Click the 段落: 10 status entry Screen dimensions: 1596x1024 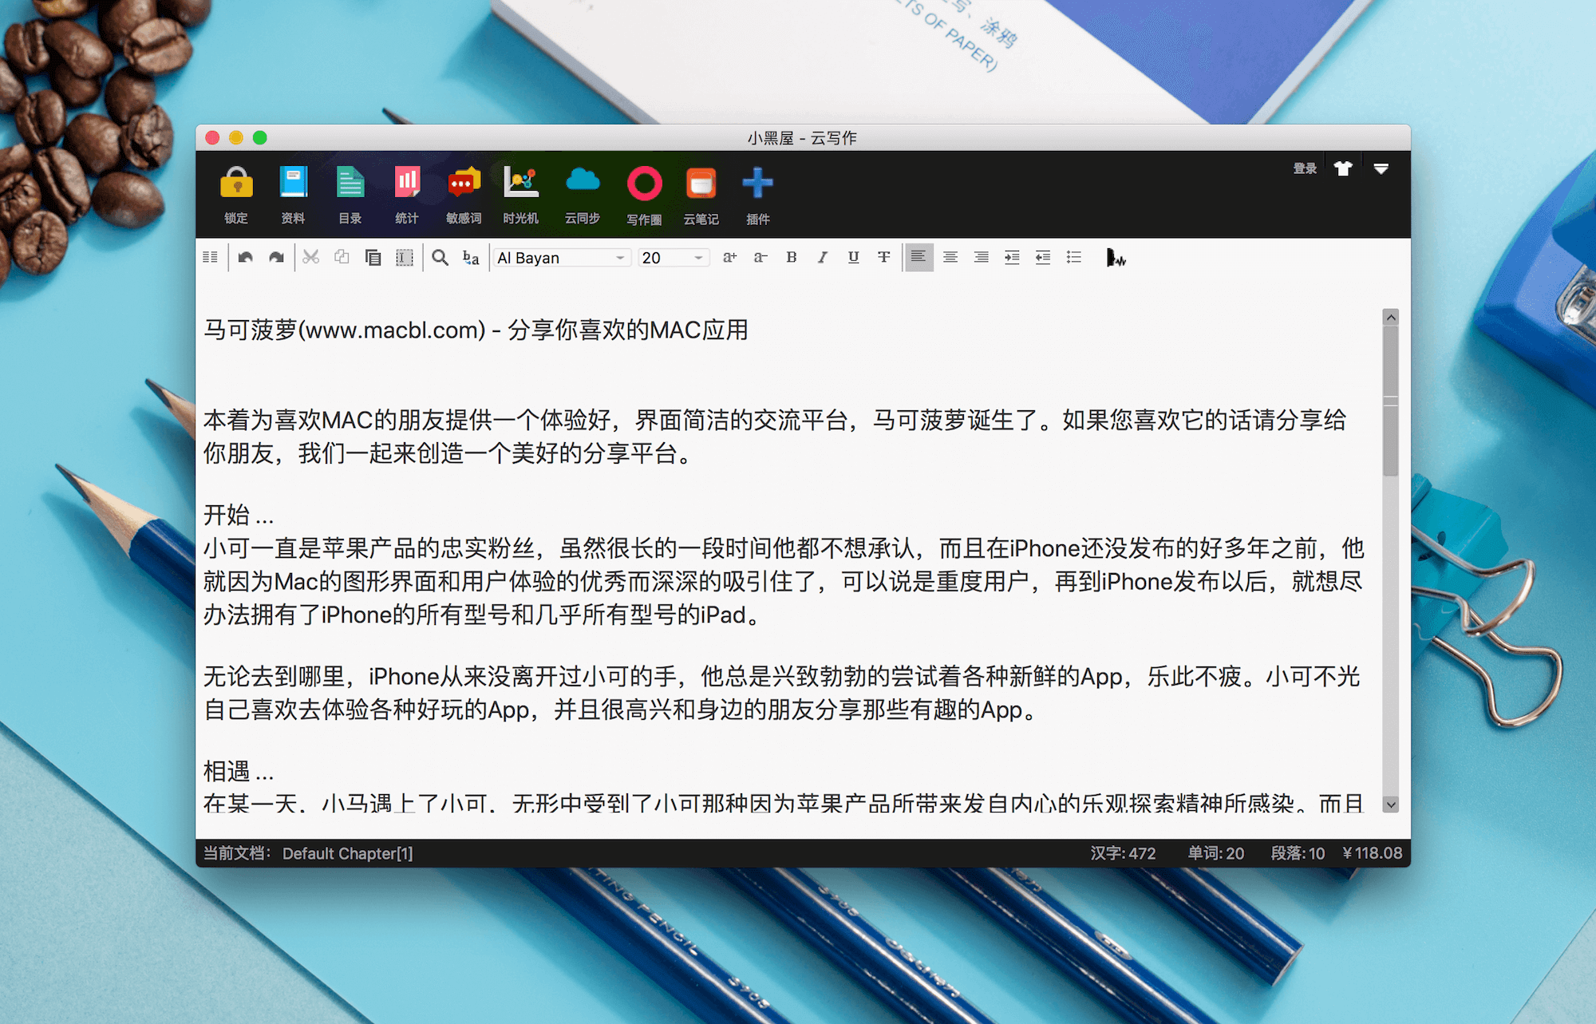click(1298, 853)
